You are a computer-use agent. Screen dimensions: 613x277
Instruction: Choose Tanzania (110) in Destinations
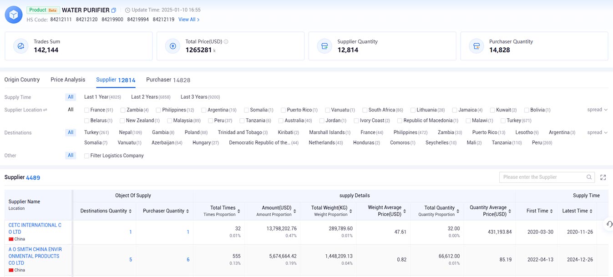point(507,143)
